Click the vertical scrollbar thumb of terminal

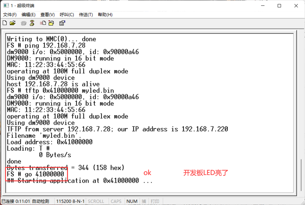click(301, 175)
